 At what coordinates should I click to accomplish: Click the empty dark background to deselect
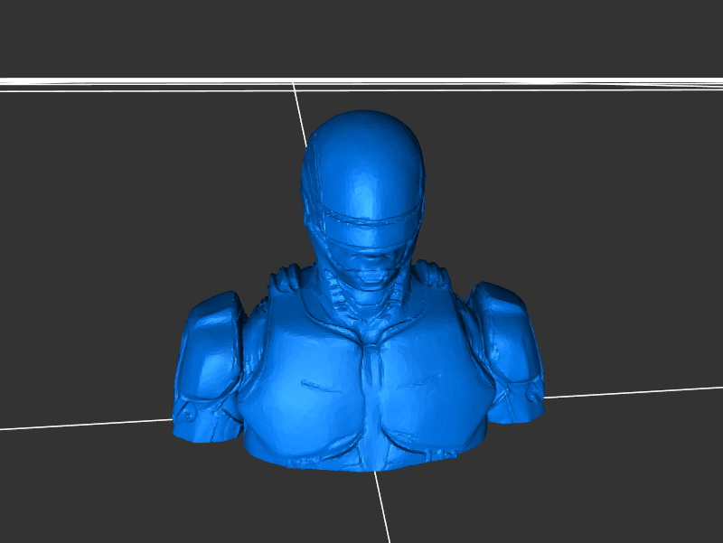coord(108,226)
